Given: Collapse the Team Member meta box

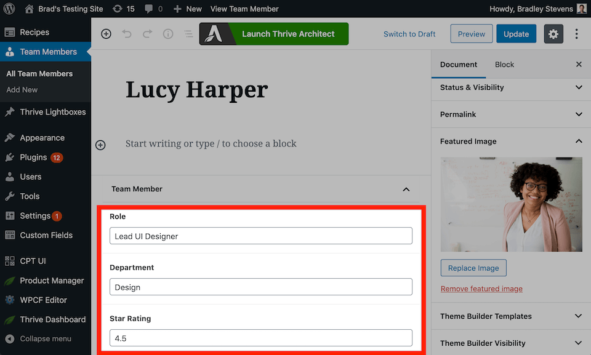Looking at the screenshot, I should pyautogui.click(x=406, y=189).
